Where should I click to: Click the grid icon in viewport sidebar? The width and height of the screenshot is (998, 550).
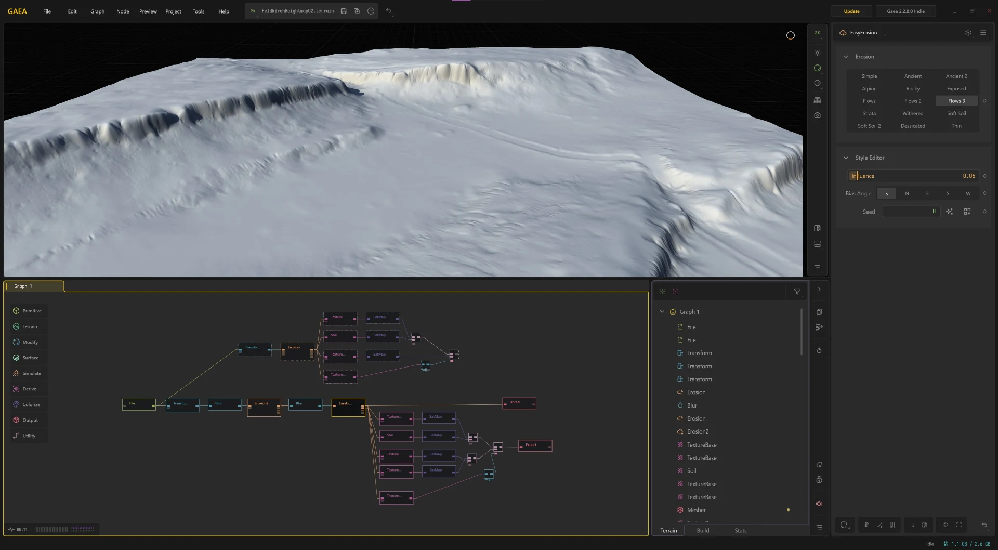pyautogui.click(x=817, y=100)
